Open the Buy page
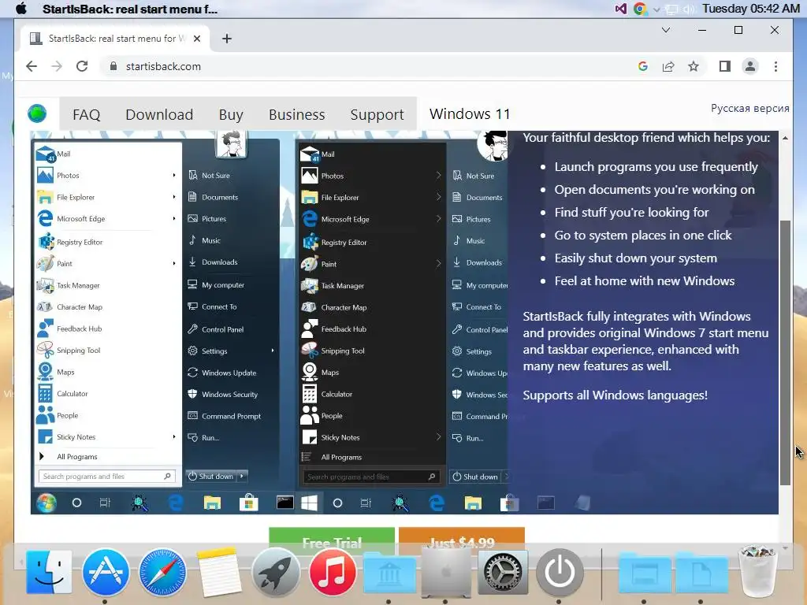 tap(231, 114)
